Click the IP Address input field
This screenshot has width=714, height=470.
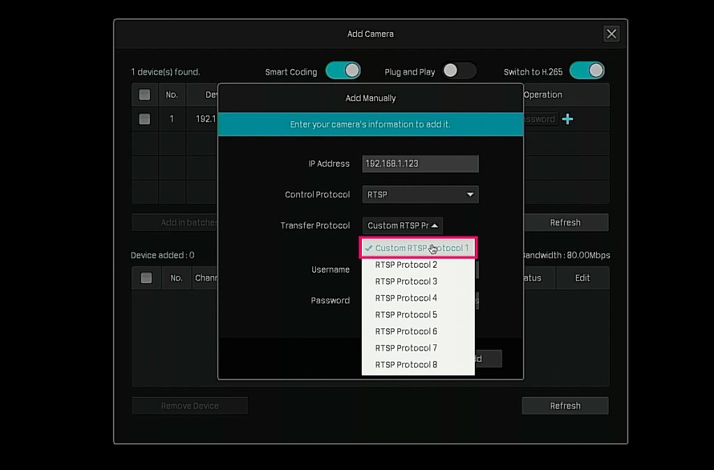(420, 164)
